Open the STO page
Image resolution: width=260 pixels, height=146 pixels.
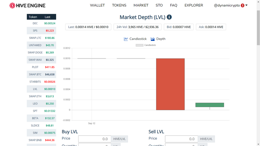pyautogui.click(x=159, y=5)
